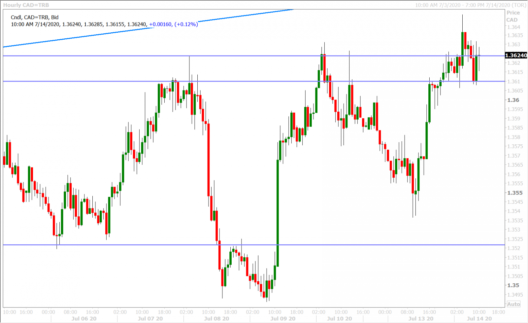Click the Jul 09 20 date label

[283, 319]
